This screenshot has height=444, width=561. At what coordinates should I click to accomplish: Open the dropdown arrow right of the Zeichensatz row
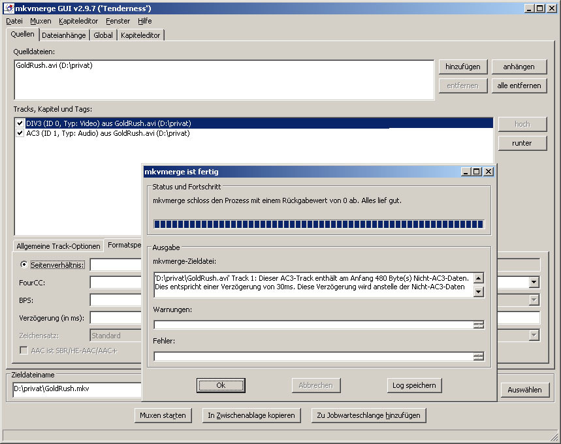tap(534, 335)
